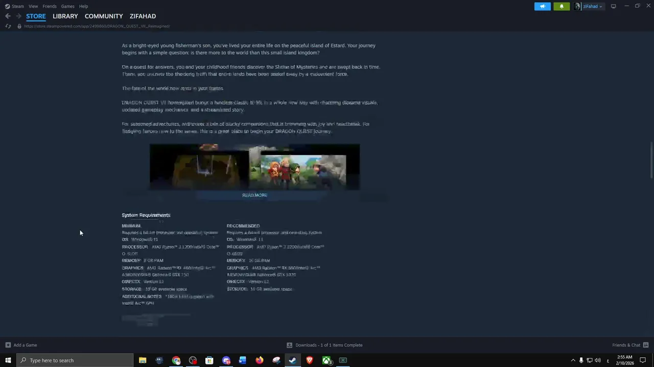The image size is (654, 367).
Task: Open the Windows Start menu
Action: pos(8,360)
